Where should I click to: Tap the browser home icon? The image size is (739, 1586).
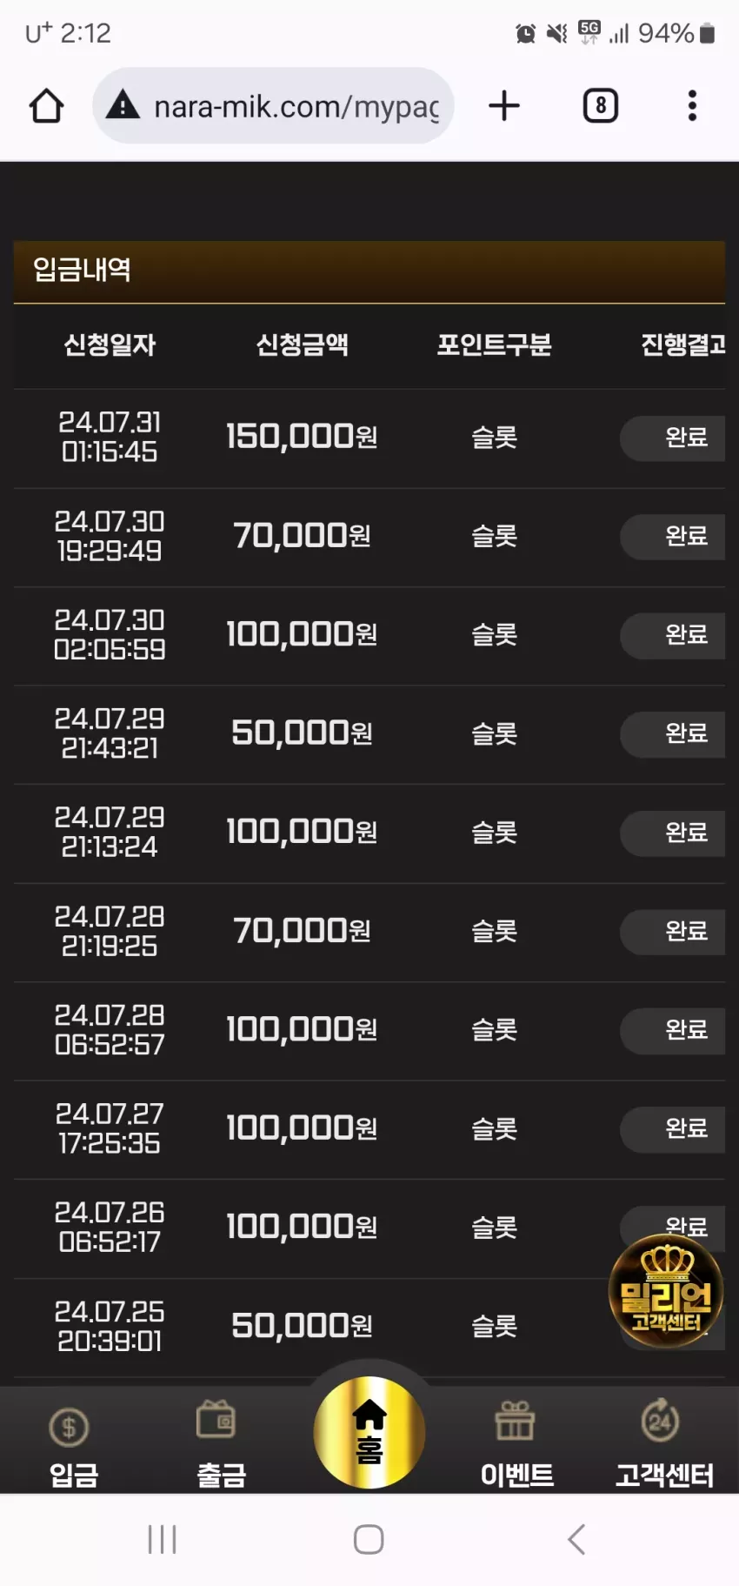[46, 106]
